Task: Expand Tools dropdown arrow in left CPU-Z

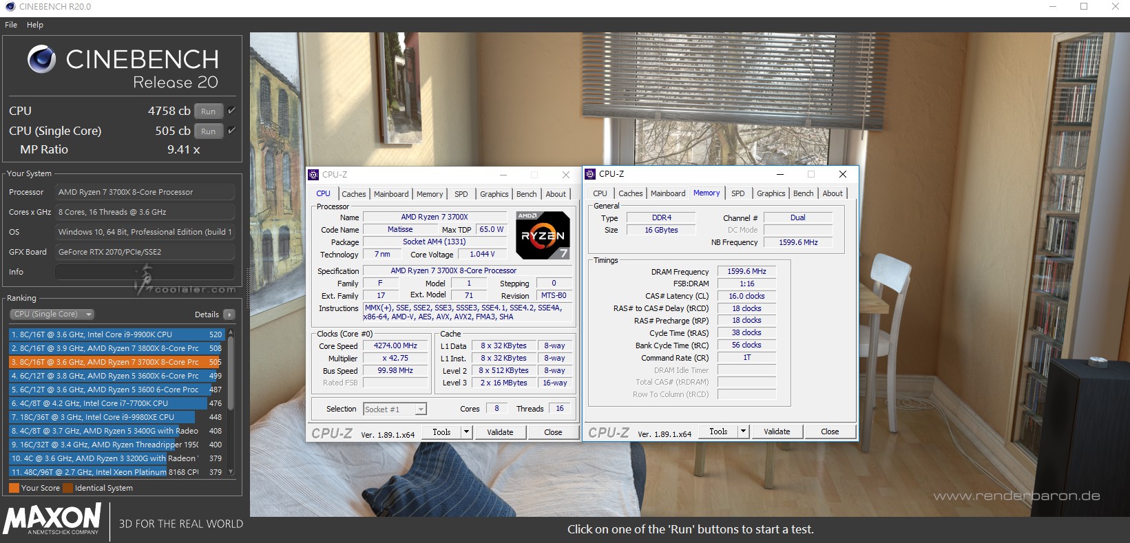Action: click(466, 432)
